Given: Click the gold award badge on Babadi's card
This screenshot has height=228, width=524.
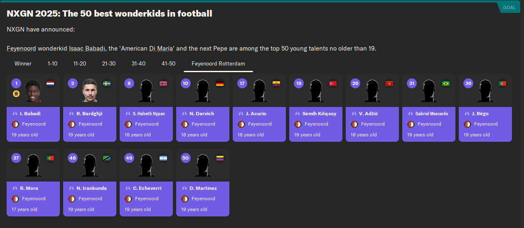Looking at the screenshot, I should (x=16, y=94).
